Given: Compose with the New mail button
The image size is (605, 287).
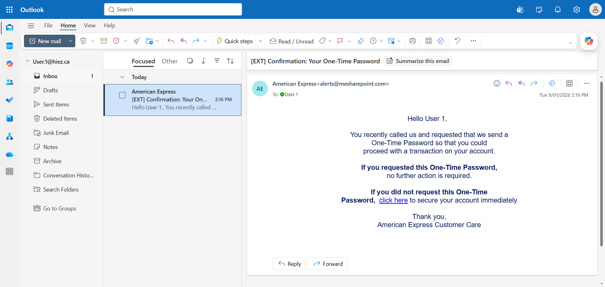Looking at the screenshot, I should [x=45, y=41].
